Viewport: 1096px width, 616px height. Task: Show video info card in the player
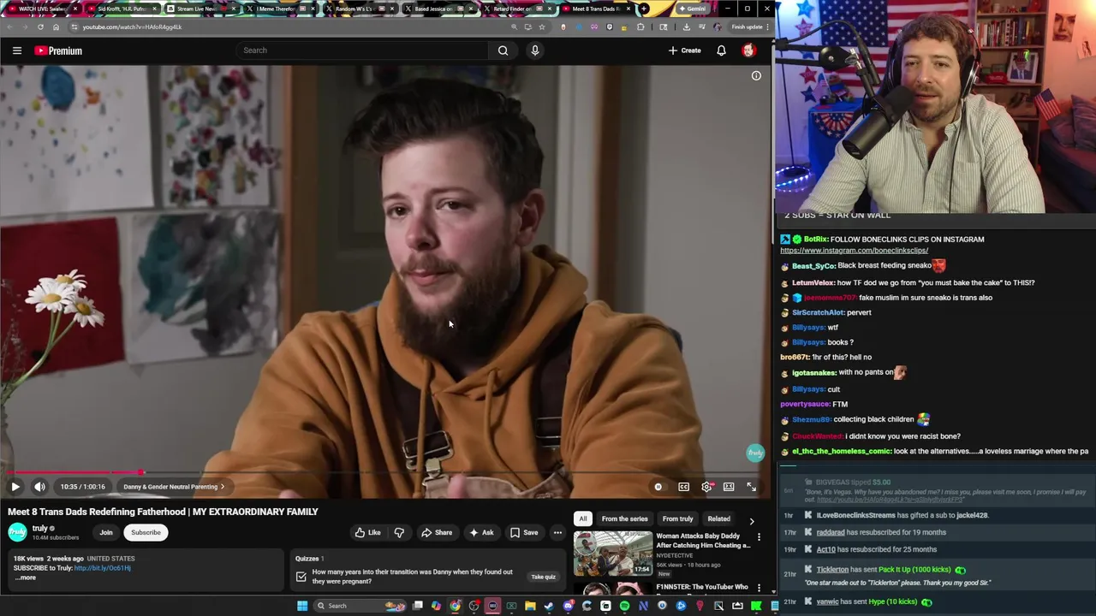point(756,76)
